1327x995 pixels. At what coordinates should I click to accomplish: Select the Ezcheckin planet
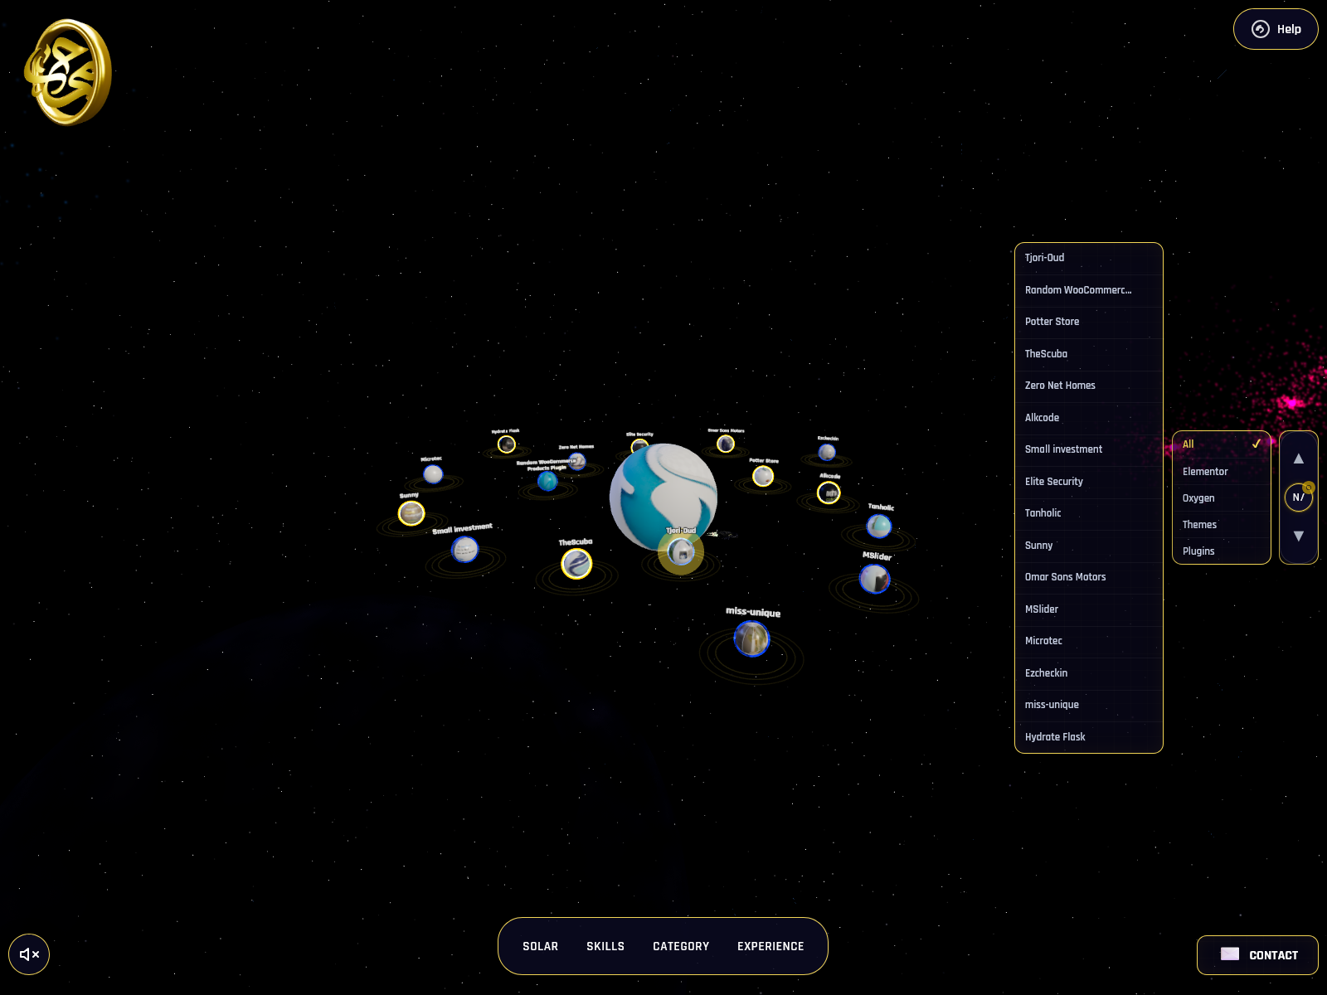tap(827, 452)
